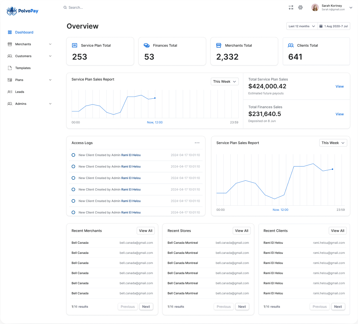This screenshot has height=324, width=358.
Task: Select first access log radio circle
Action: click(x=73, y=155)
